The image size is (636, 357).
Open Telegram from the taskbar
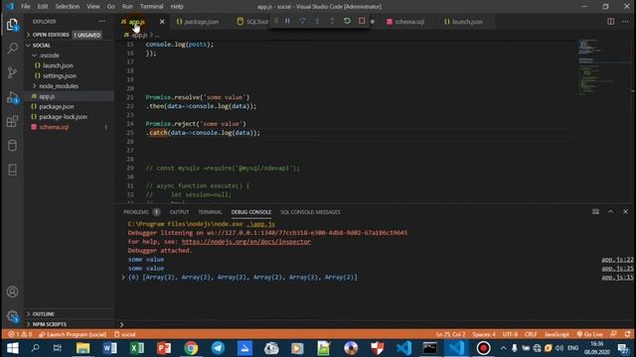tap(218, 348)
